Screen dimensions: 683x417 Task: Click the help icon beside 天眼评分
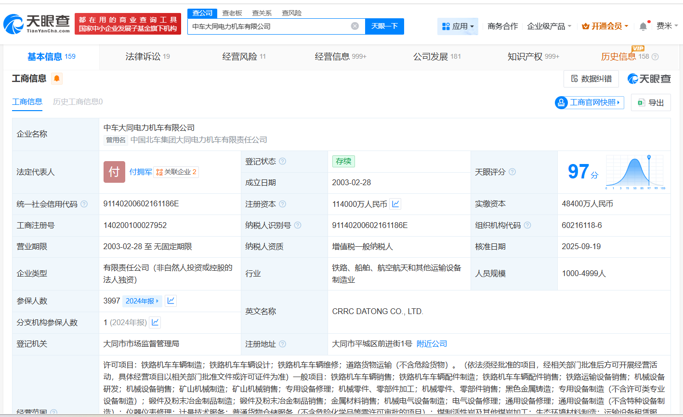coord(512,172)
